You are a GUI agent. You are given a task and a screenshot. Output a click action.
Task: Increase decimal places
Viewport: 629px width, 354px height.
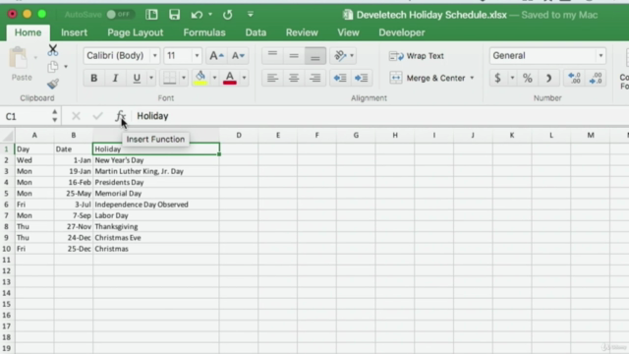point(574,78)
